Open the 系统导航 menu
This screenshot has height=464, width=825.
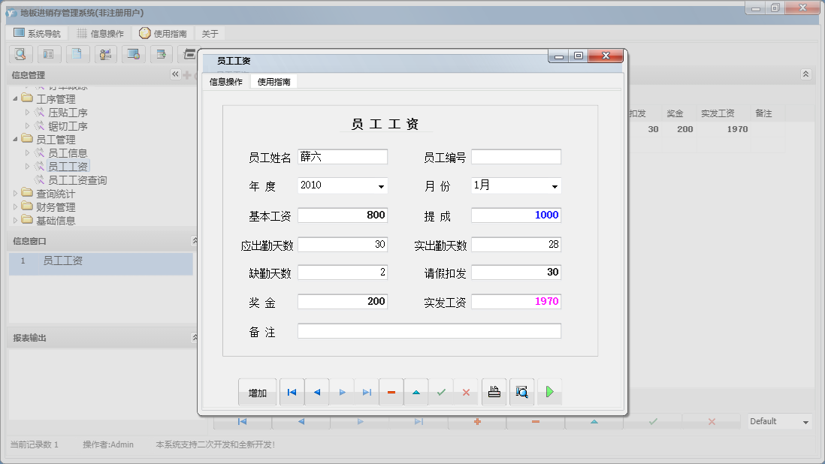point(37,33)
